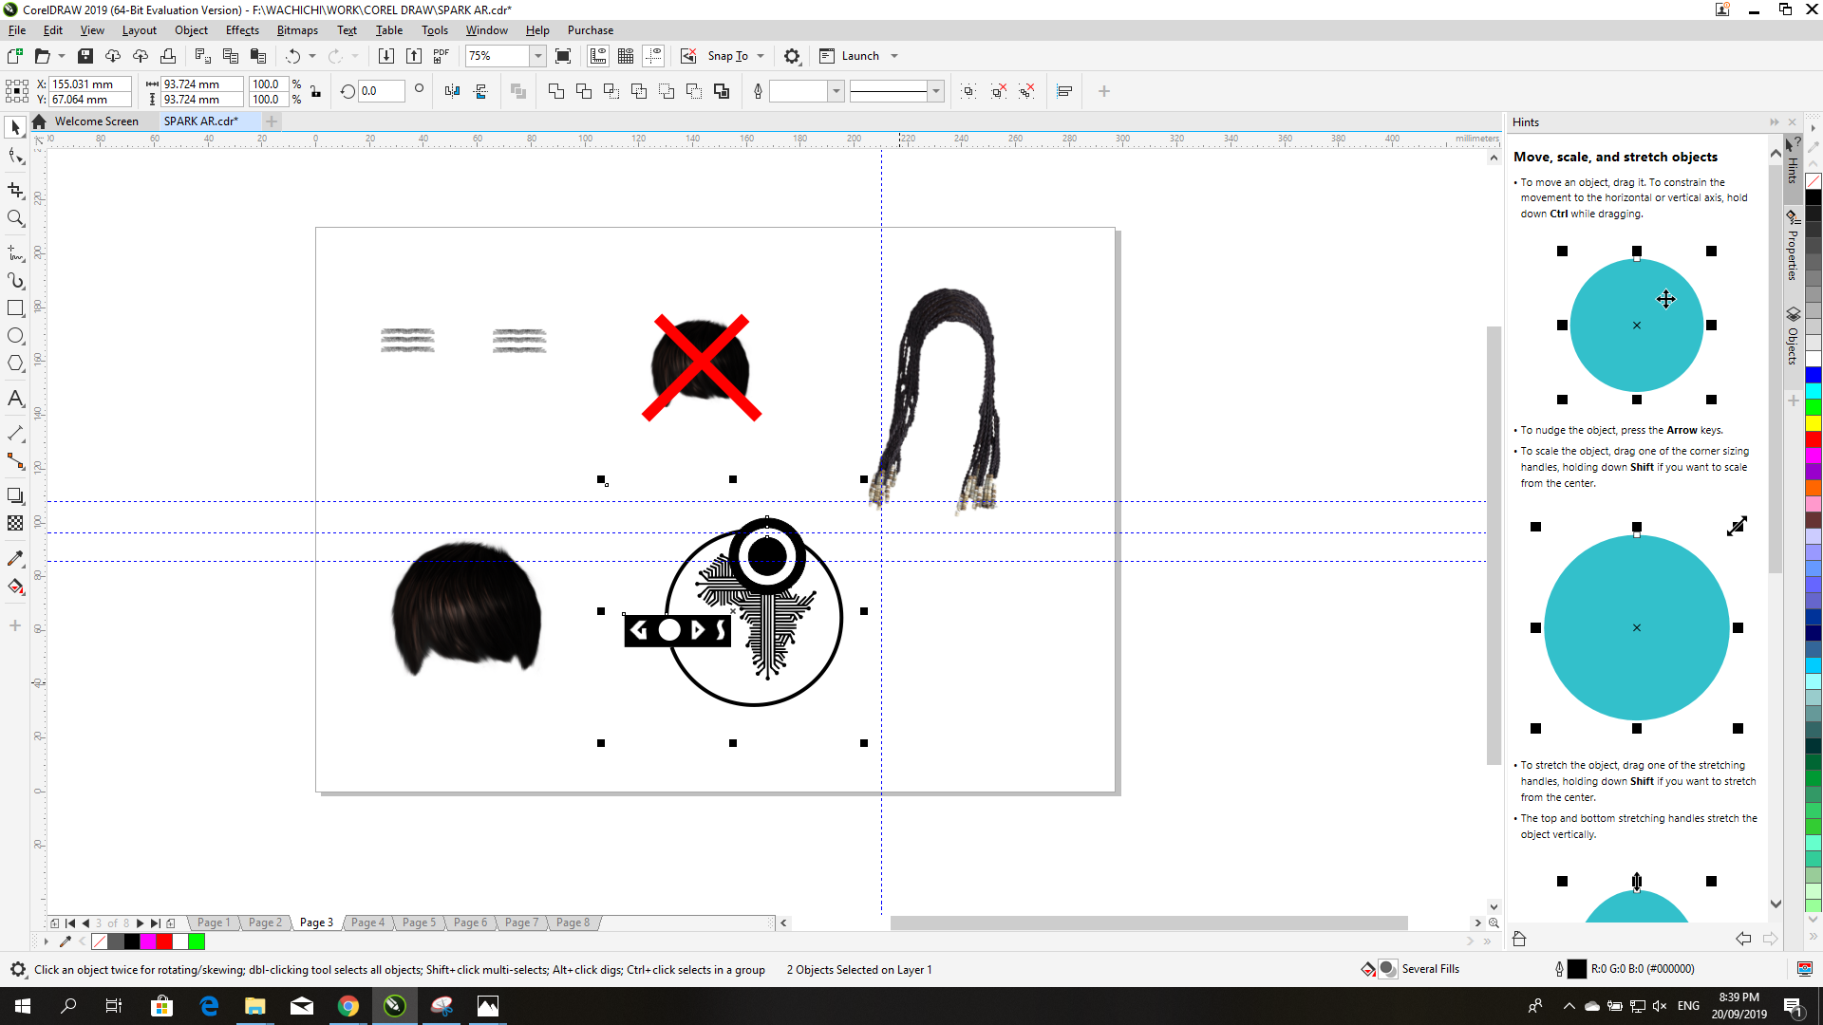Select the Crop tool
The width and height of the screenshot is (1823, 1025).
pos(15,191)
